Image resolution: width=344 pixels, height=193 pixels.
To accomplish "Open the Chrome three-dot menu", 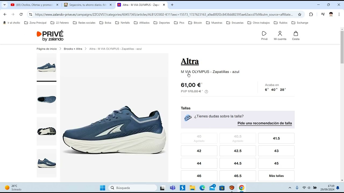I will pos(339,14).
